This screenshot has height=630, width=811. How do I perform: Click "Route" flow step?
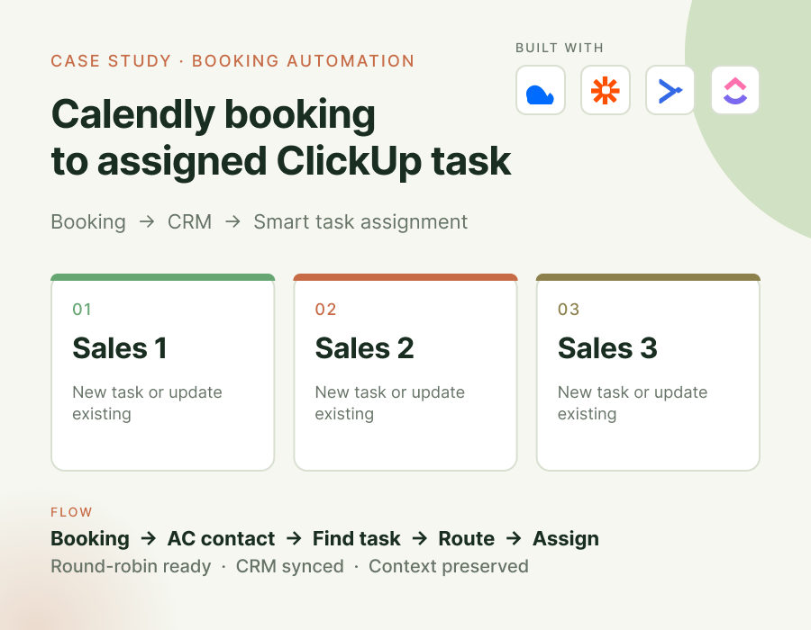coord(467,538)
